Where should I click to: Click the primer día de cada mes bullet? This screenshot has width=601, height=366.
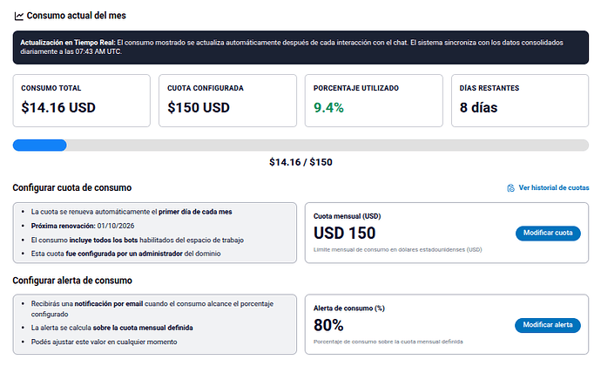pyautogui.click(x=132, y=212)
